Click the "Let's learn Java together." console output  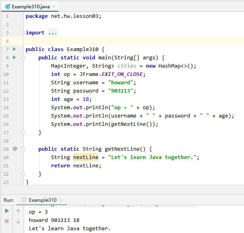coord(70,229)
